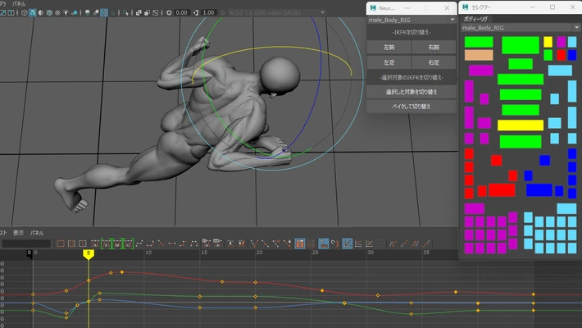The width and height of the screenshot is (582, 328).
Task: Click the wide blue rectangle in selector
Action: pos(539,189)
